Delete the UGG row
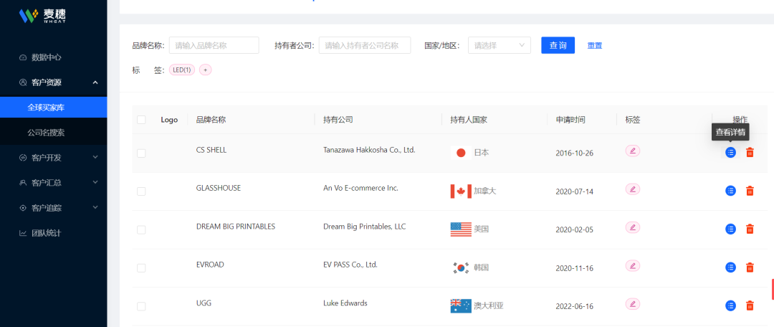The height and width of the screenshot is (327, 774). 750,305
